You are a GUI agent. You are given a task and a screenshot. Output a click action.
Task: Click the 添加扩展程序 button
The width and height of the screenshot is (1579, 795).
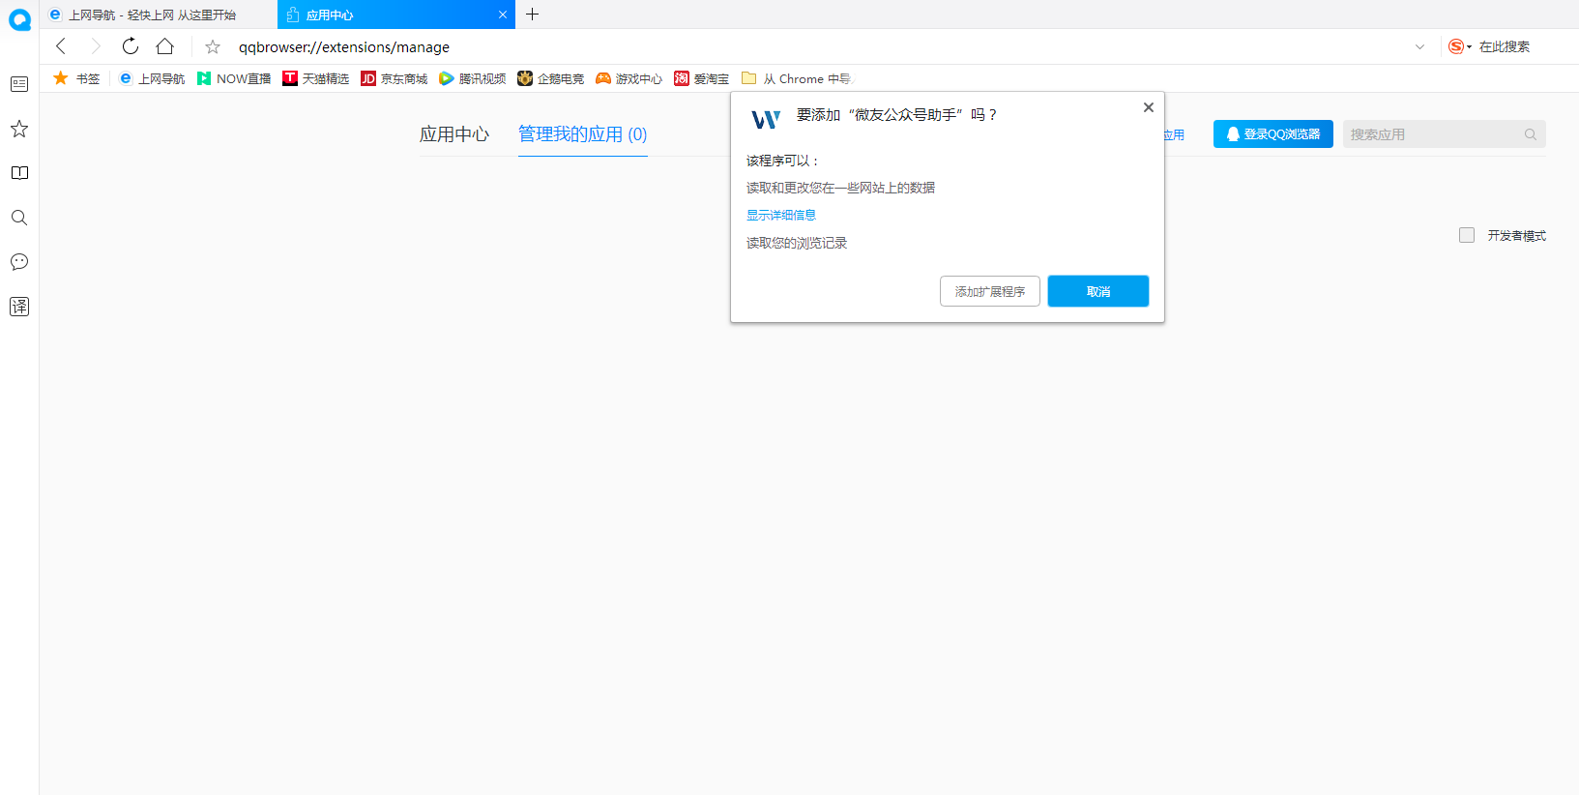coord(989,291)
